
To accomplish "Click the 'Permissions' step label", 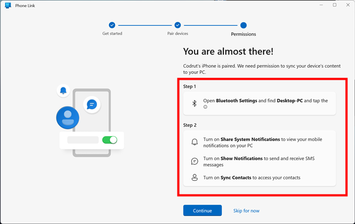I will pos(243,34).
